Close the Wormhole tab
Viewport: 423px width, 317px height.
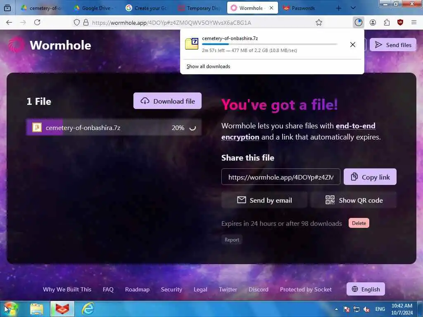pyautogui.click(x=271, y=8)
